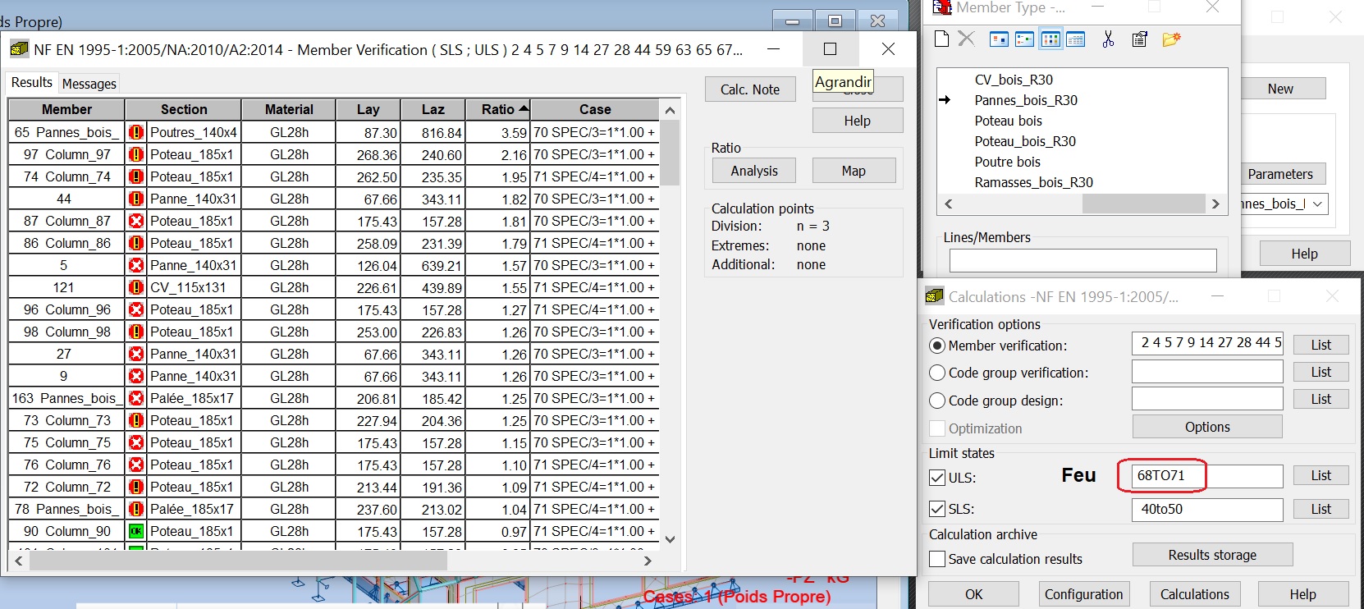Viewport: 1364px width, 609px height.
Task: Click the warning status icon for Column_98
Action: coord(136,332)
